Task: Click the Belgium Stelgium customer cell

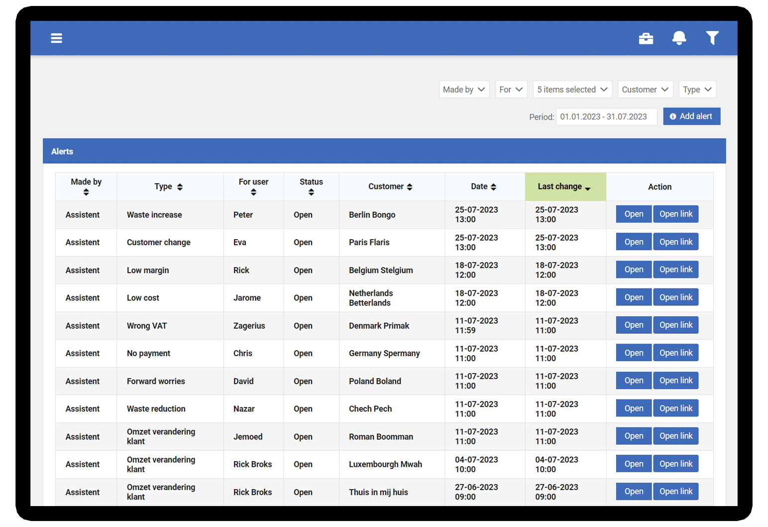Action: tap(392, 270)
